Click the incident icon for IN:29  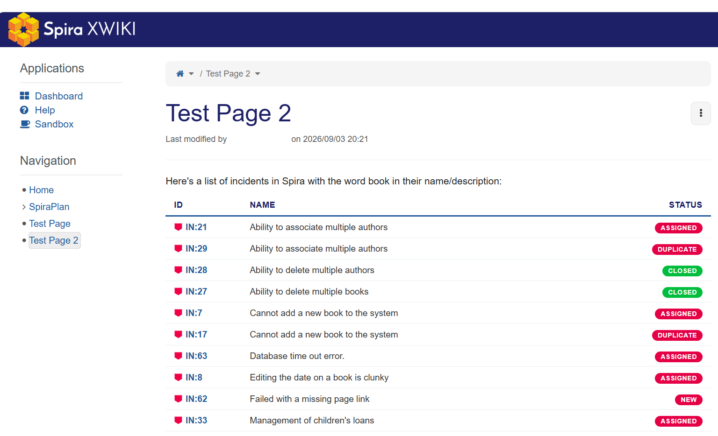[x=178, y=248]
